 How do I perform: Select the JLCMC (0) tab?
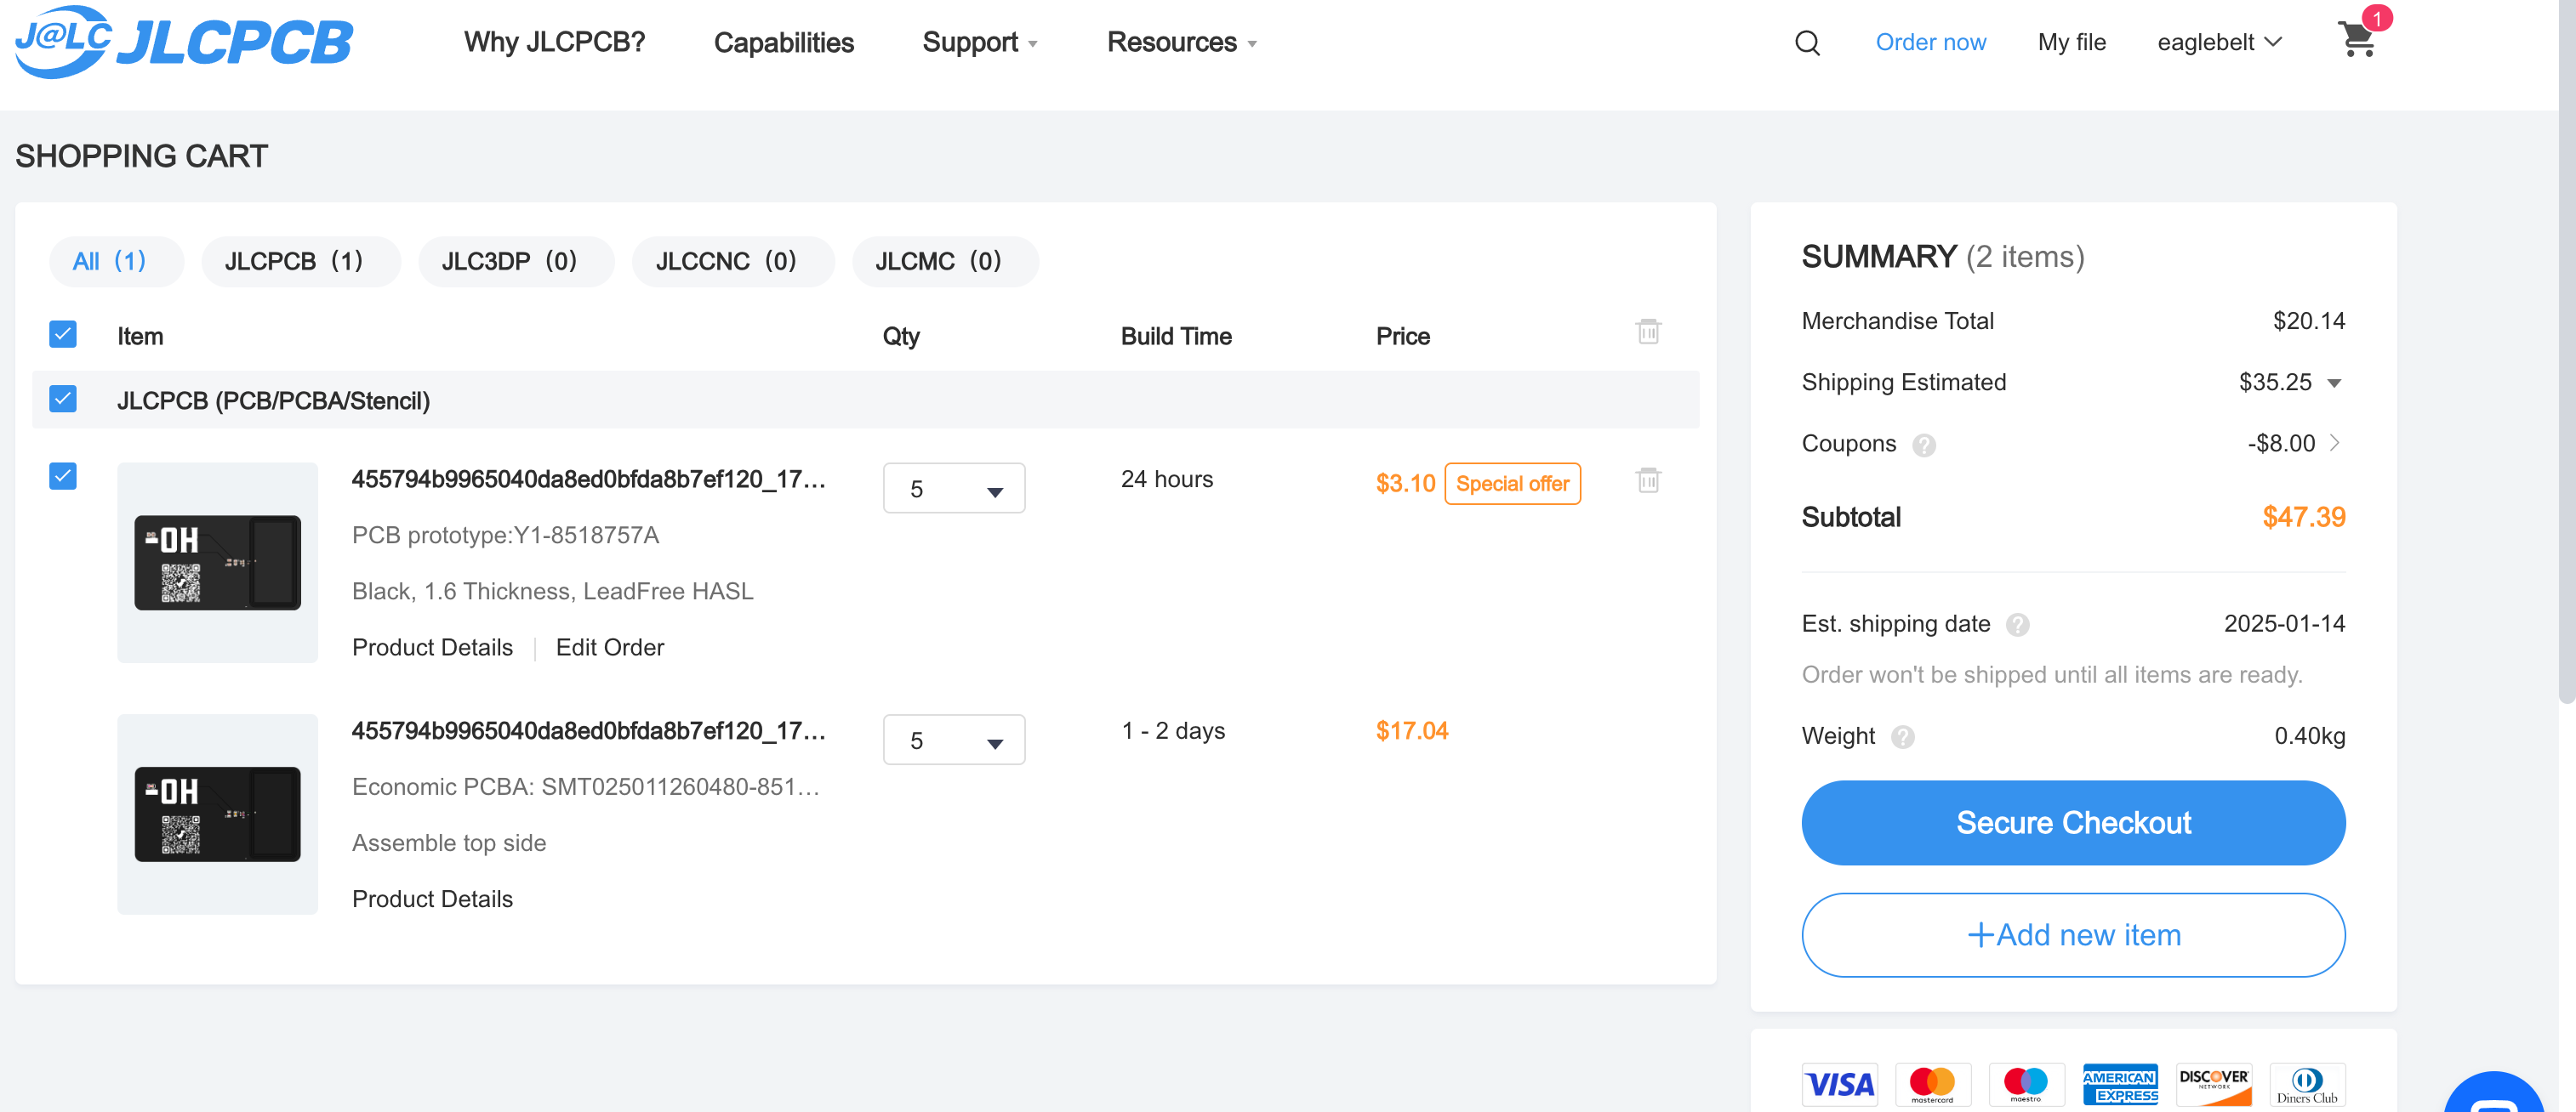(945, 262)
